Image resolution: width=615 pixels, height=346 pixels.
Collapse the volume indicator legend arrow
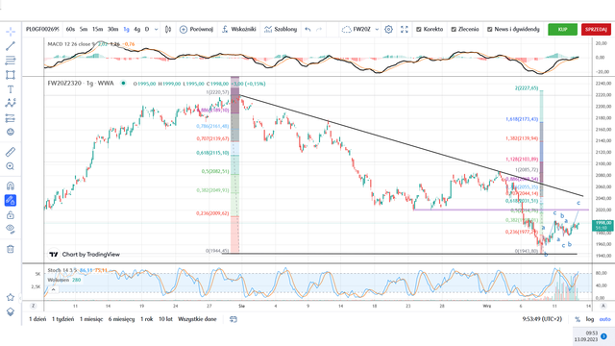[x=54, y=289]
